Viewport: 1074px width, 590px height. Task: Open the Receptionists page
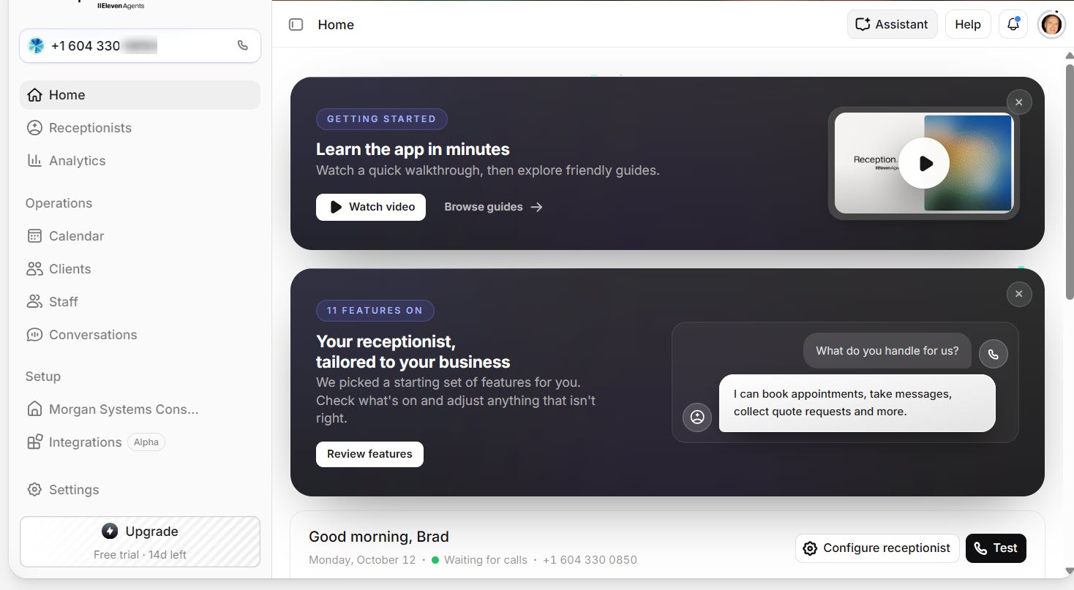[x=140, y=128]
